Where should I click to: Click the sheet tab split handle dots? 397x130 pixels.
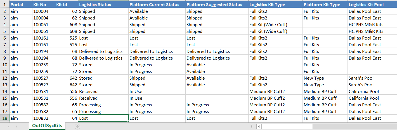click(251, 127)
